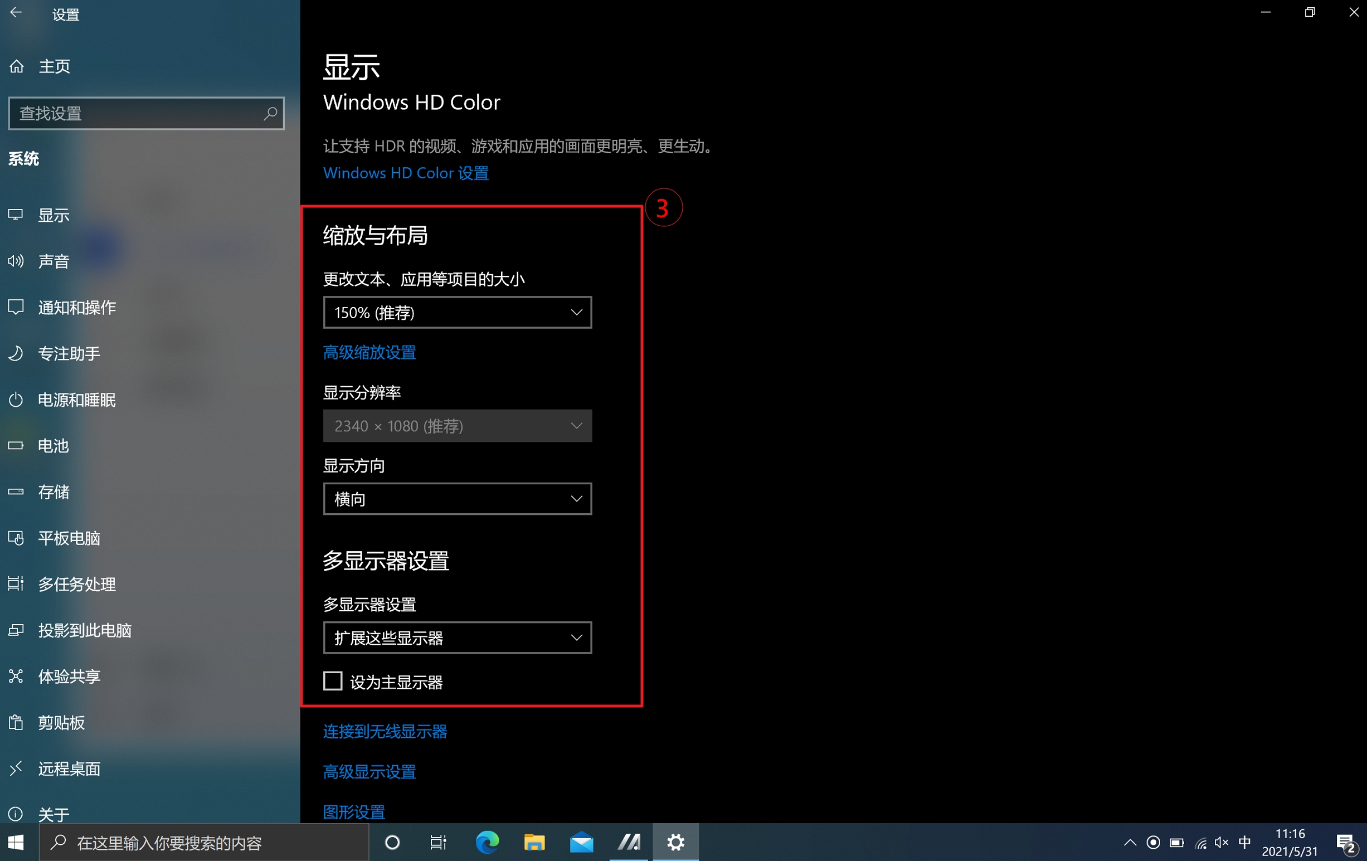1367x861 pixels.
Task: Open 连接到无线显示器 link
Action: click(x=385, y=731)
